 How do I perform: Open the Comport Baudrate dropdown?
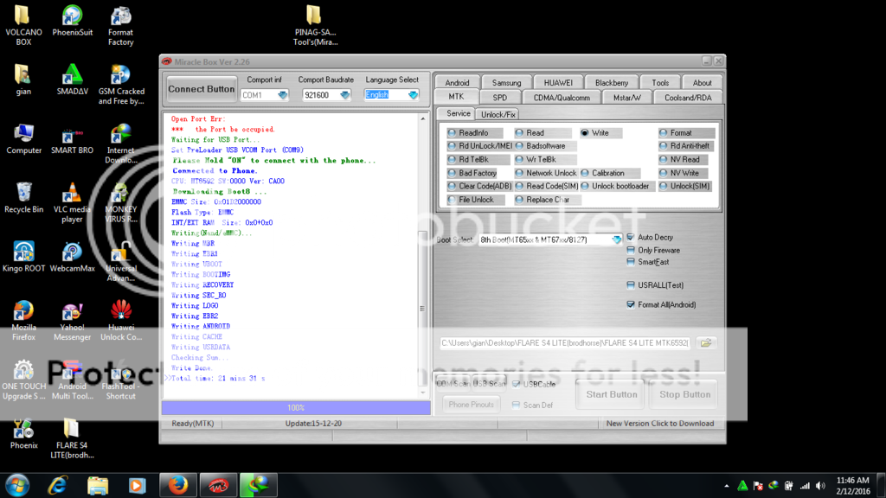point(344,95)
